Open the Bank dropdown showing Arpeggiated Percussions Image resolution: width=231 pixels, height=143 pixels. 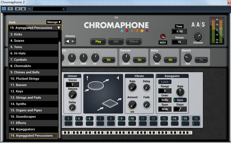click(35, 28)
